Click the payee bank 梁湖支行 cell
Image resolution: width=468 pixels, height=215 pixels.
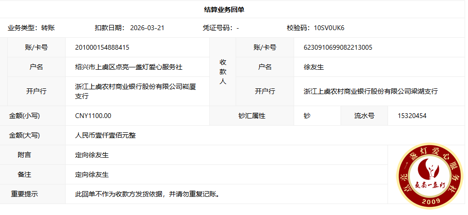tap(371, 91)
